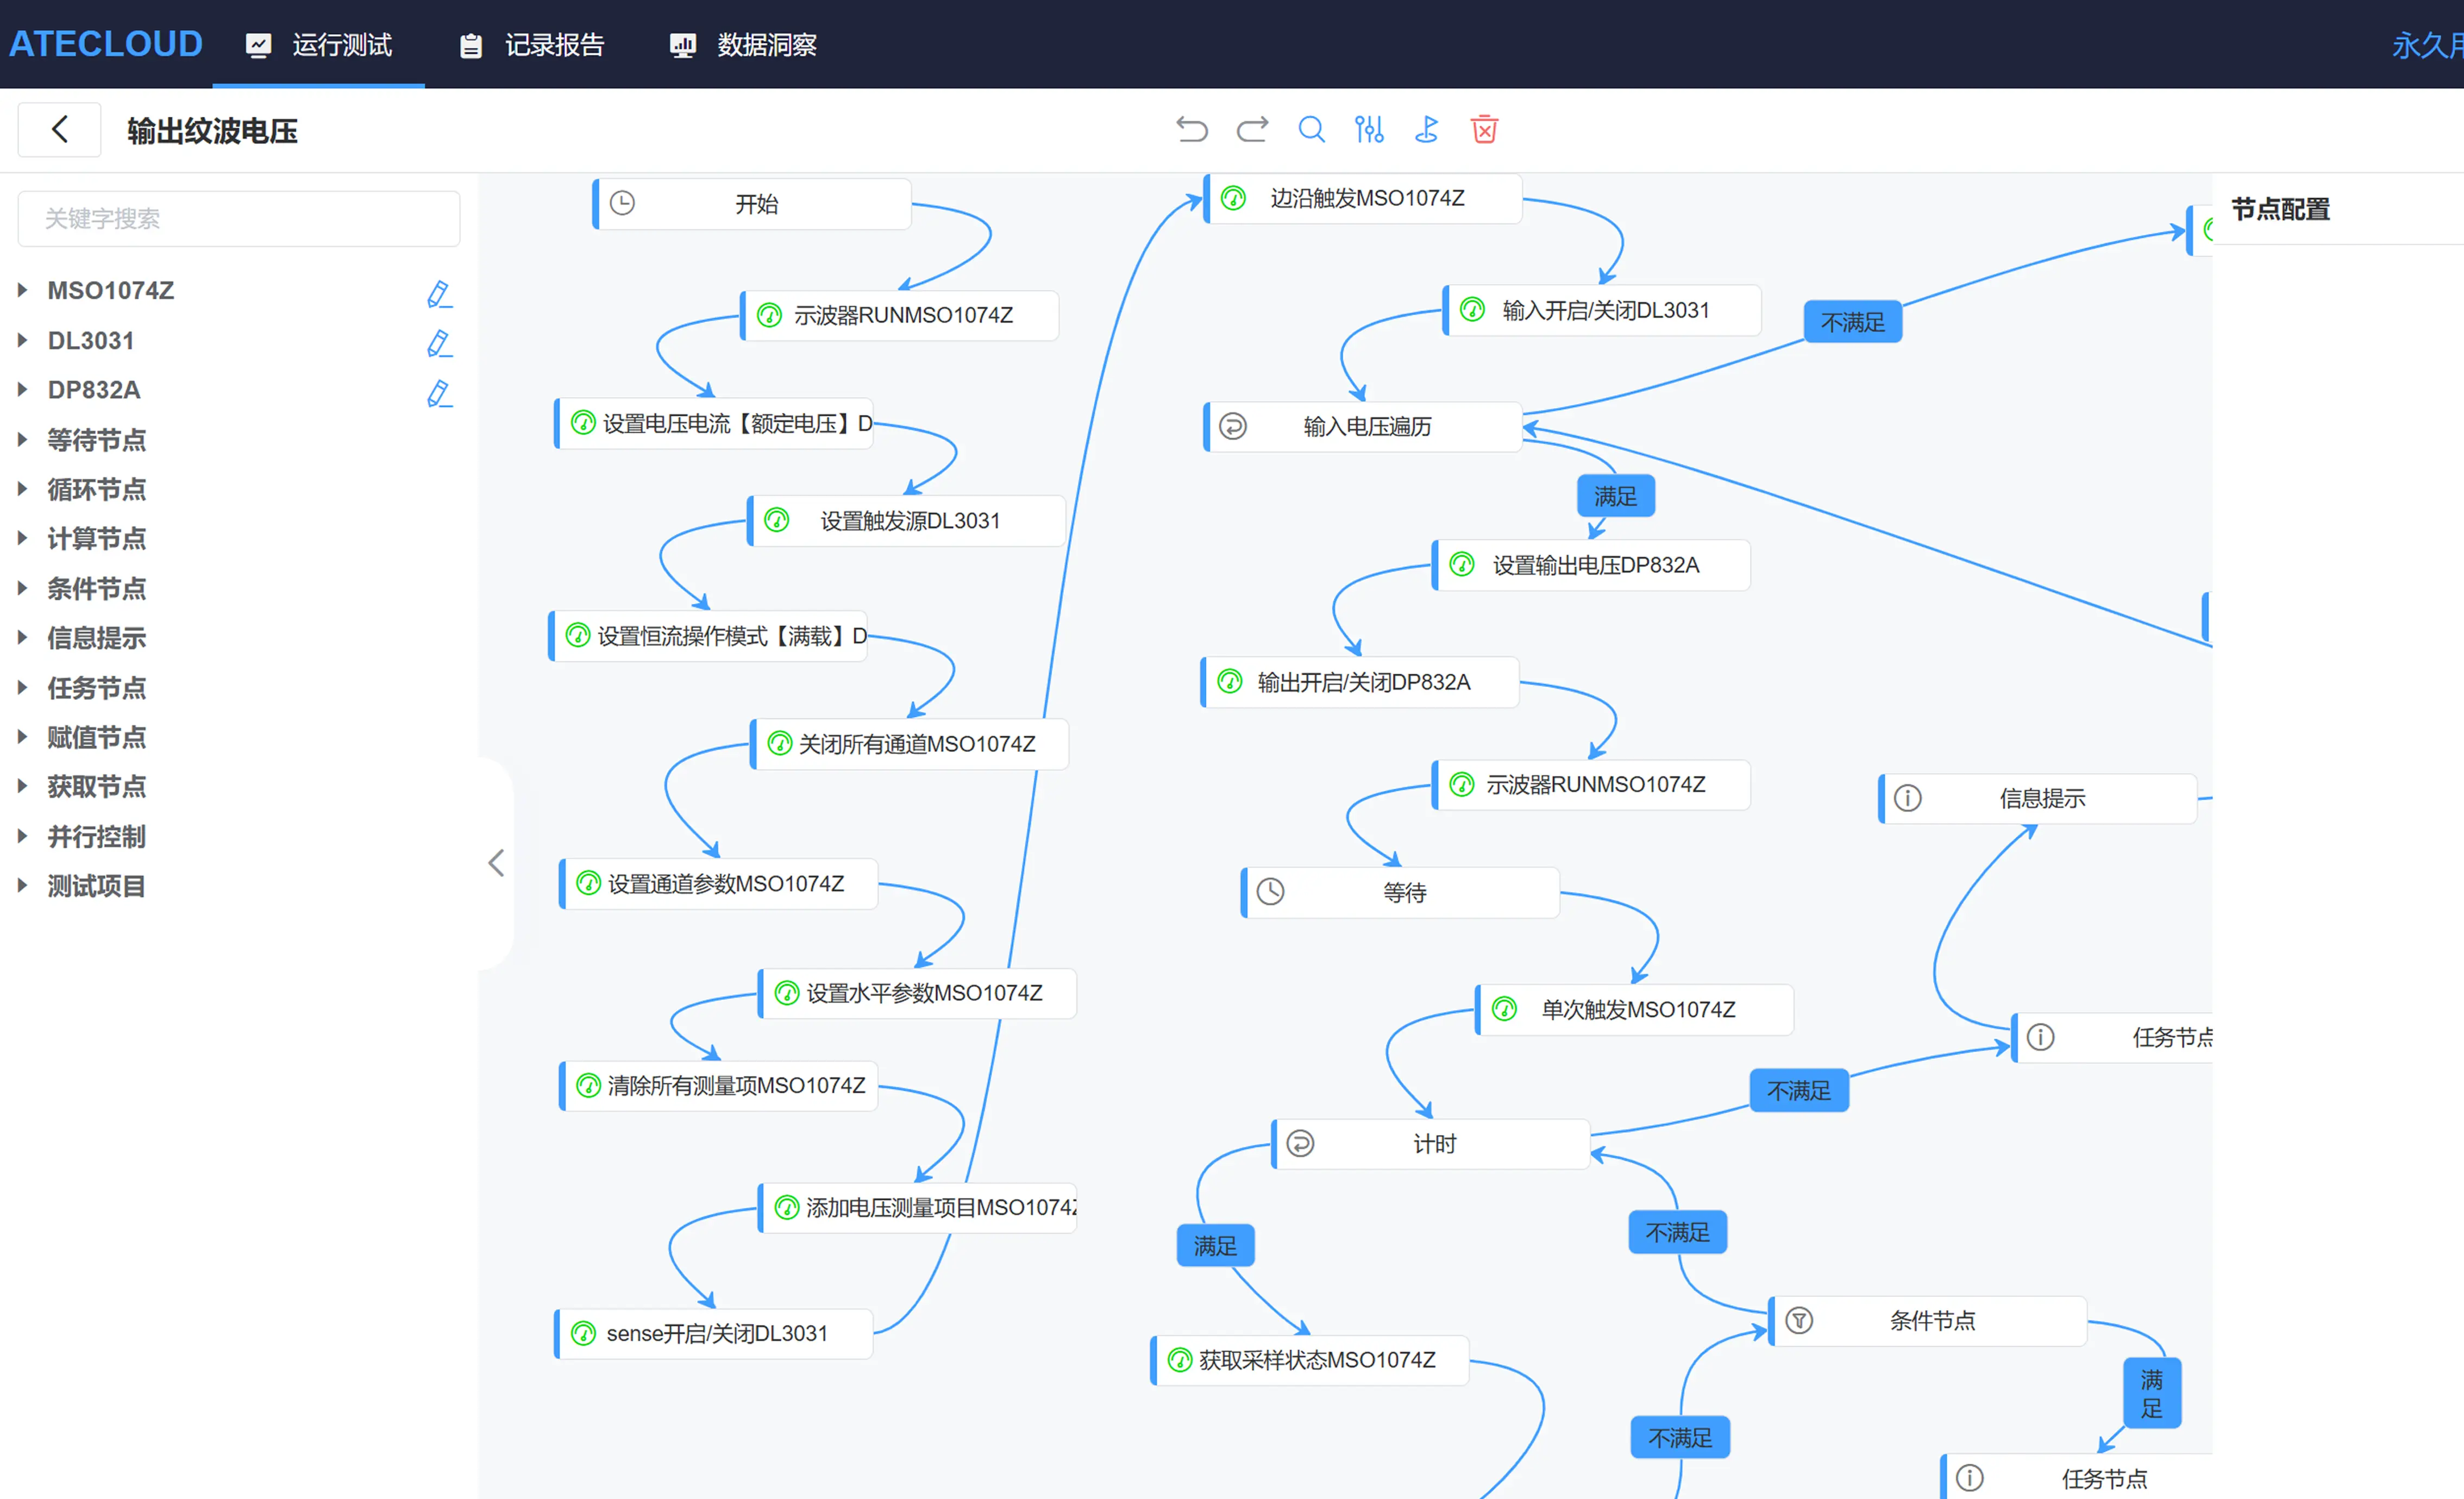Viewport: 2464px width, 1499px height.
Task: Open the sliders settings icon
Action: click(1369, 130)
